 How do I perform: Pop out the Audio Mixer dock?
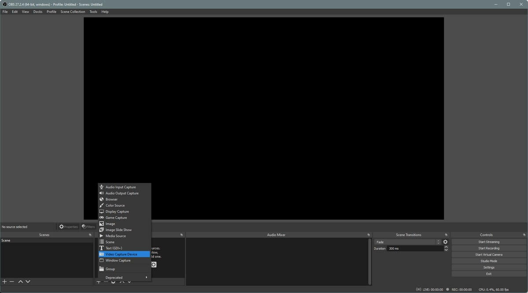[x=369, y=235]
